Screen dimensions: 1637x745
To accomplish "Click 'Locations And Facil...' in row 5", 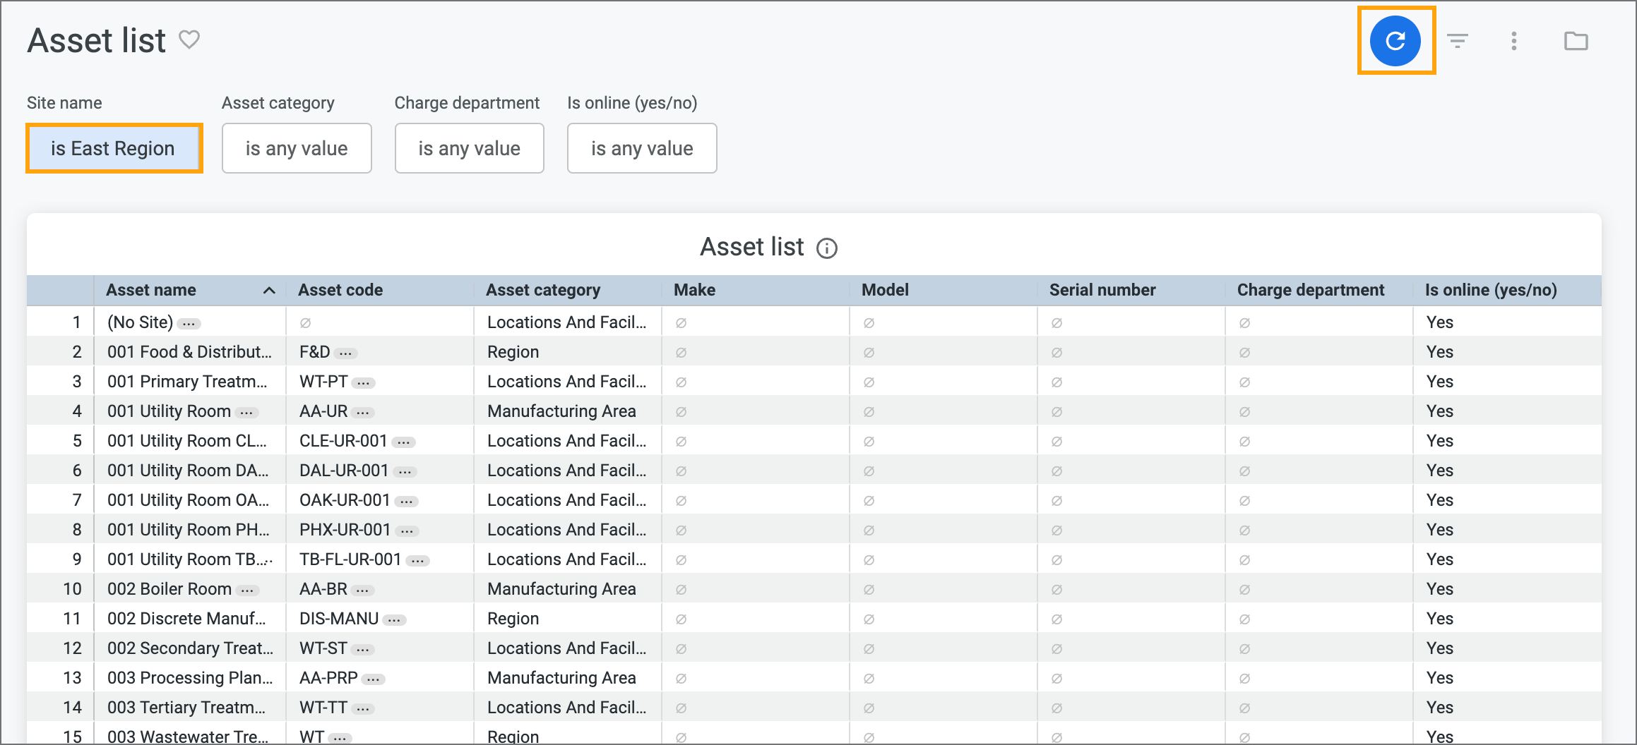I will tap(567, 441).
